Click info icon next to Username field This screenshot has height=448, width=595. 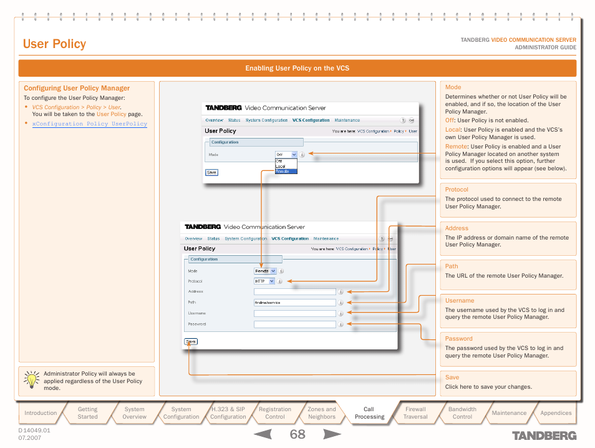(341, 313)
